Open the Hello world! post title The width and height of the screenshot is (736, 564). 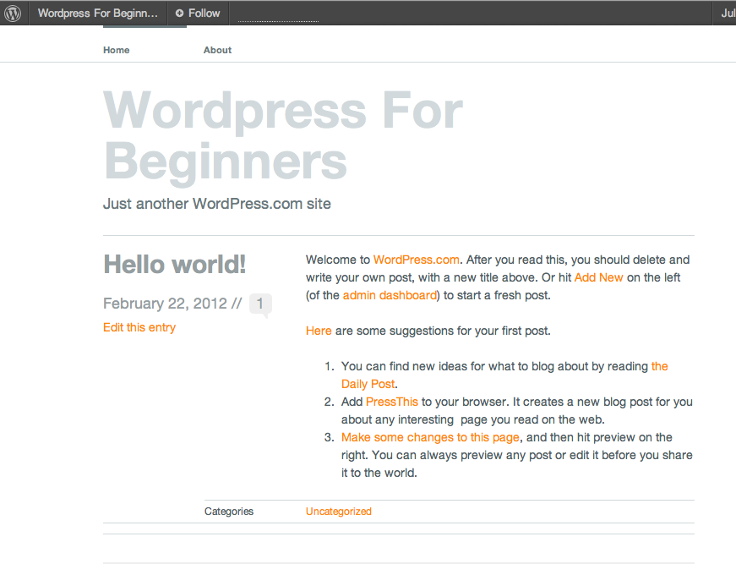click(x=175, y=264)
